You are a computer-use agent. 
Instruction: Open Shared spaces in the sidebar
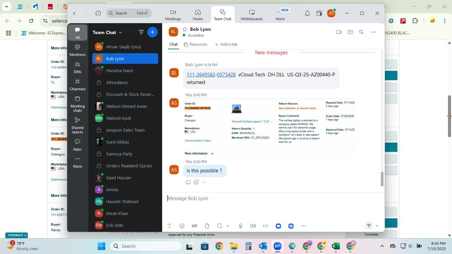pos(77,125)
